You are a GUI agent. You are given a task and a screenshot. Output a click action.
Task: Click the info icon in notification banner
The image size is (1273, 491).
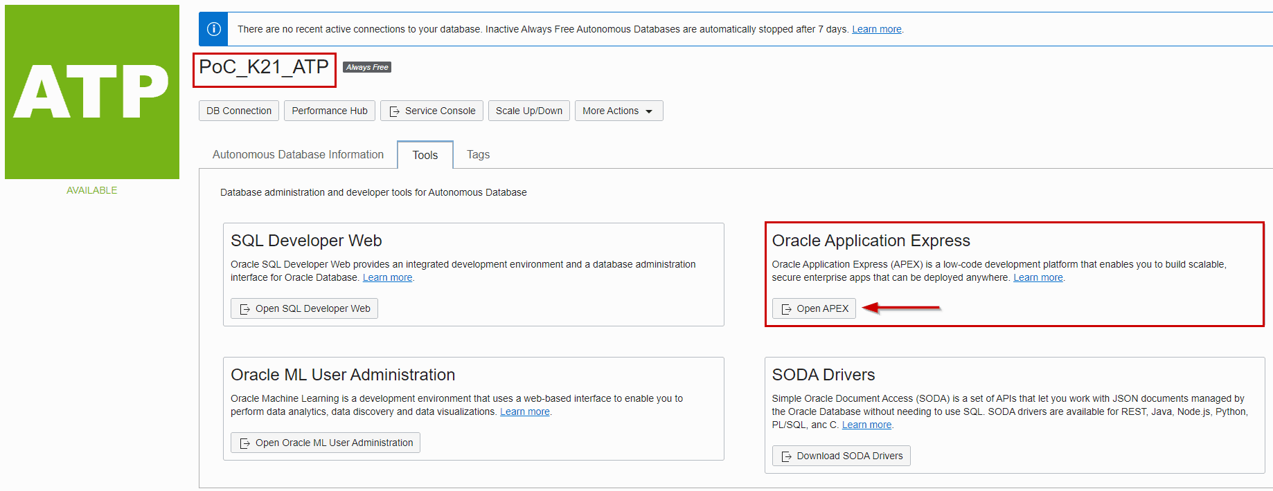[x=214, y=29]
